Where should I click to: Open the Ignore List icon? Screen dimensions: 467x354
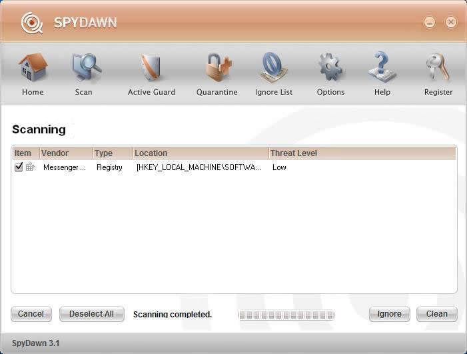273,68
